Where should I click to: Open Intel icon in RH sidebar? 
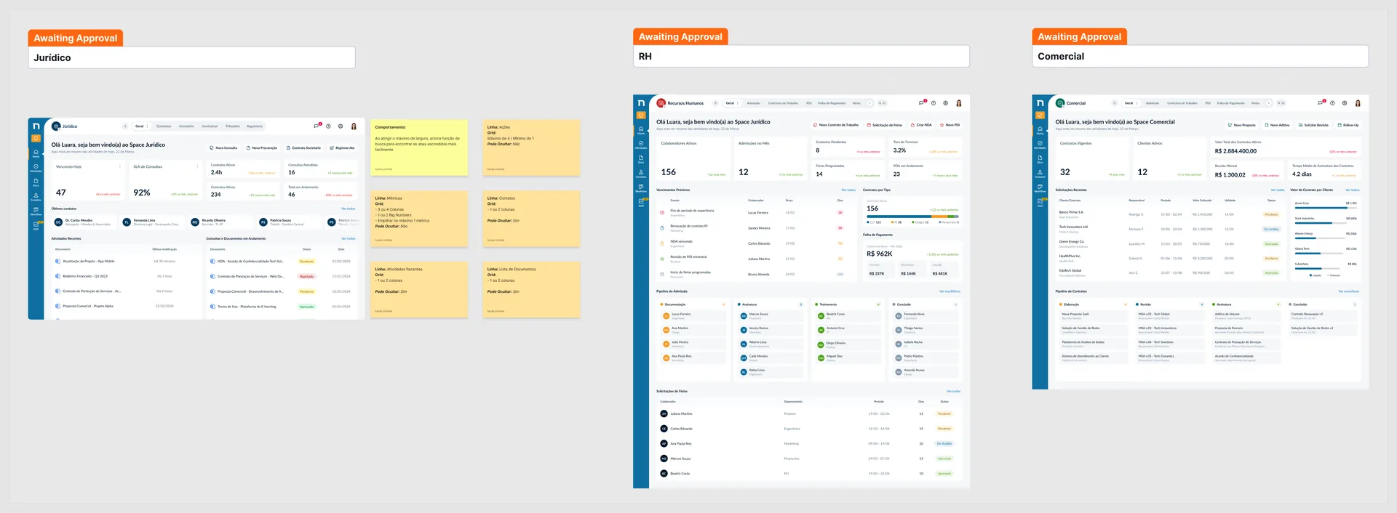pos(641,202)
